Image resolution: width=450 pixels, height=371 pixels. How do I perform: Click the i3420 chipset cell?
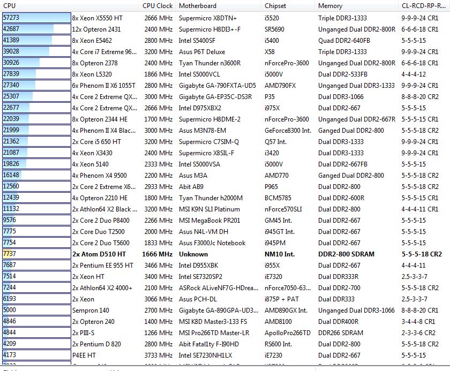272,153
